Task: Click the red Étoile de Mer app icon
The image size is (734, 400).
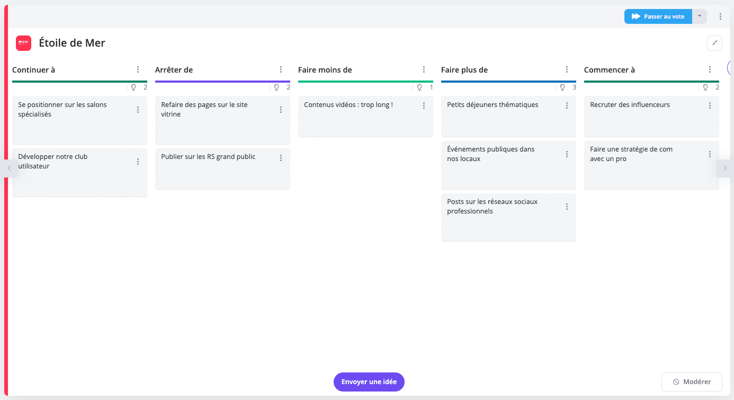Action: [23, 43]
